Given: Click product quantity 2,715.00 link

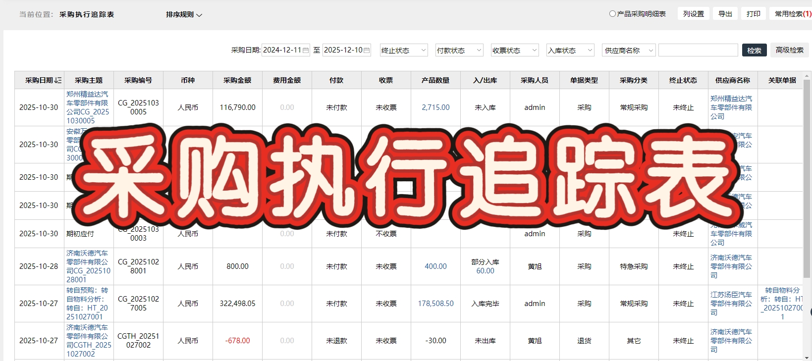Looking at the screenshot, I should click(x=435, y=107).
